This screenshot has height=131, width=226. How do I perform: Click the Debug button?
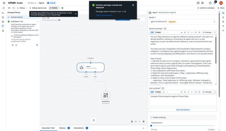pyautogui.click(x=21, y=8)
